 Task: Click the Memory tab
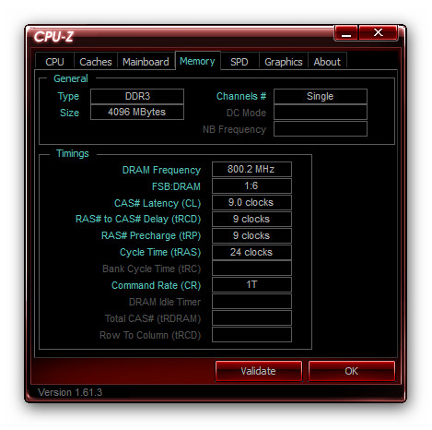pyautogui.click(x=197, y=61)
